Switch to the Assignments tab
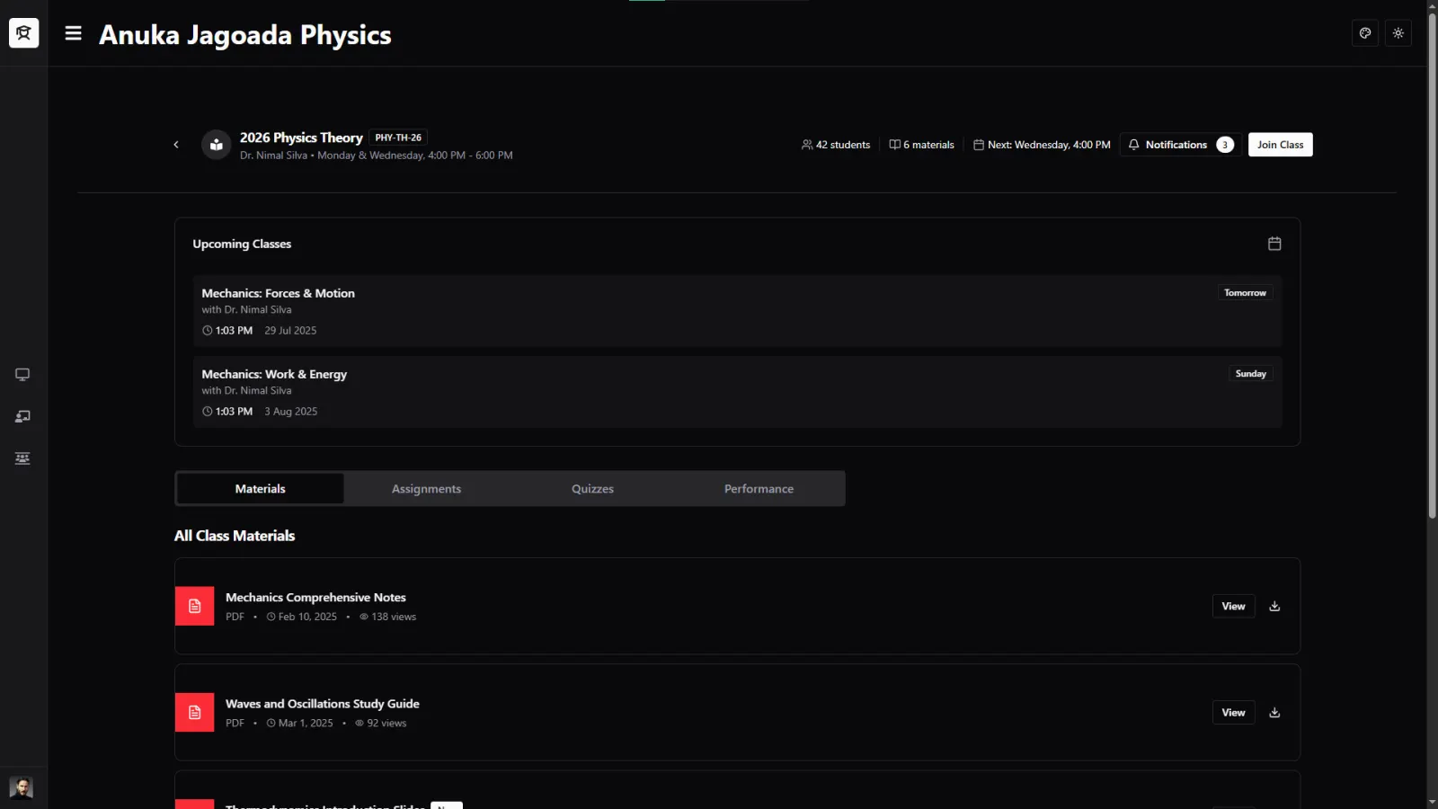Viewport: 1438px width, 809px height. click(426, 489)
